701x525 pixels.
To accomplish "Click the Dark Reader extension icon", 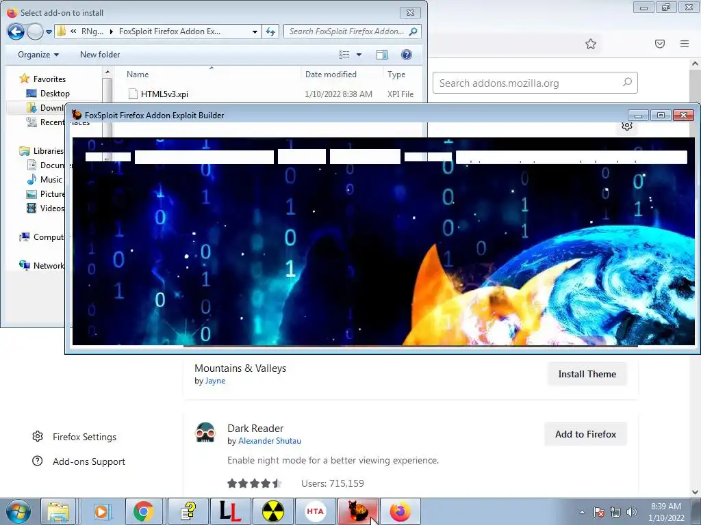I will [x=205, y=433].
